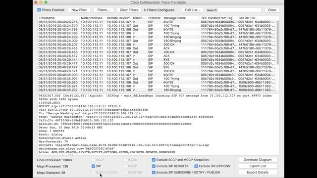Click the Call-ID line in detail pane
This screenshot has width=317, height=178.
click(x=76, y=120)
